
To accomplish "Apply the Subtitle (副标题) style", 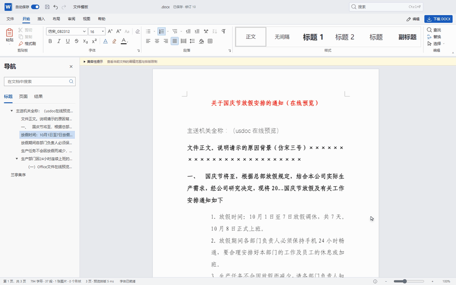I will 407,37.
